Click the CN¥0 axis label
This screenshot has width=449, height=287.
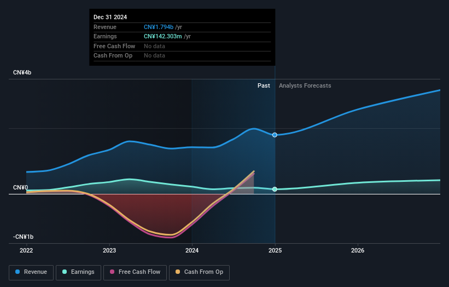21,187
